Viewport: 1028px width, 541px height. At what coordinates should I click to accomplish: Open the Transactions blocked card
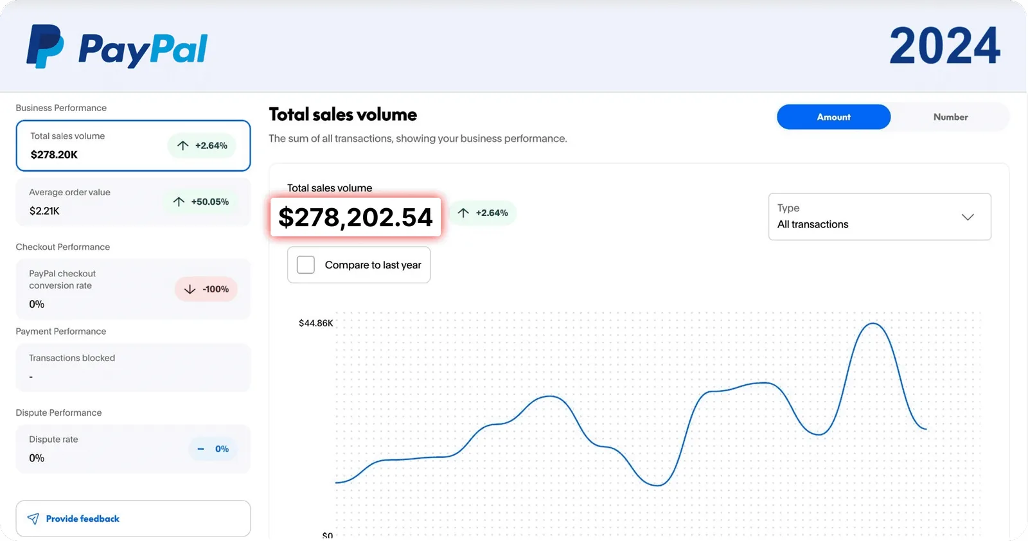click(133, 368)
